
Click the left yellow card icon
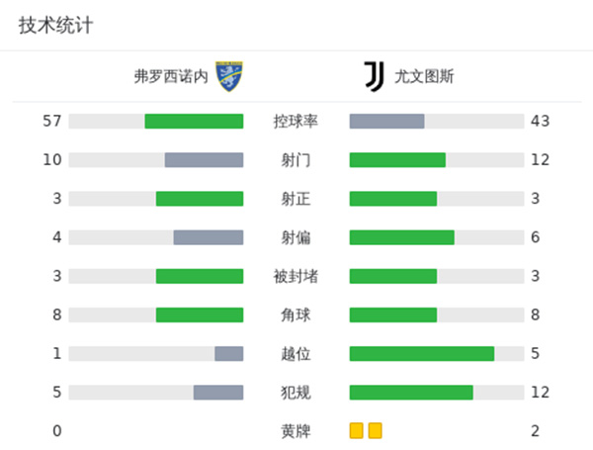(357, 430)
